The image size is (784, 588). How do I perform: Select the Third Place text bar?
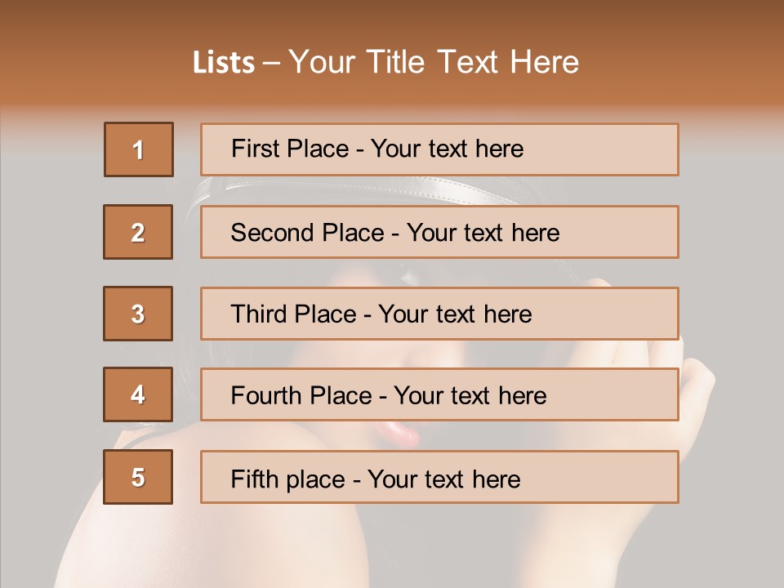click(439, 314)
